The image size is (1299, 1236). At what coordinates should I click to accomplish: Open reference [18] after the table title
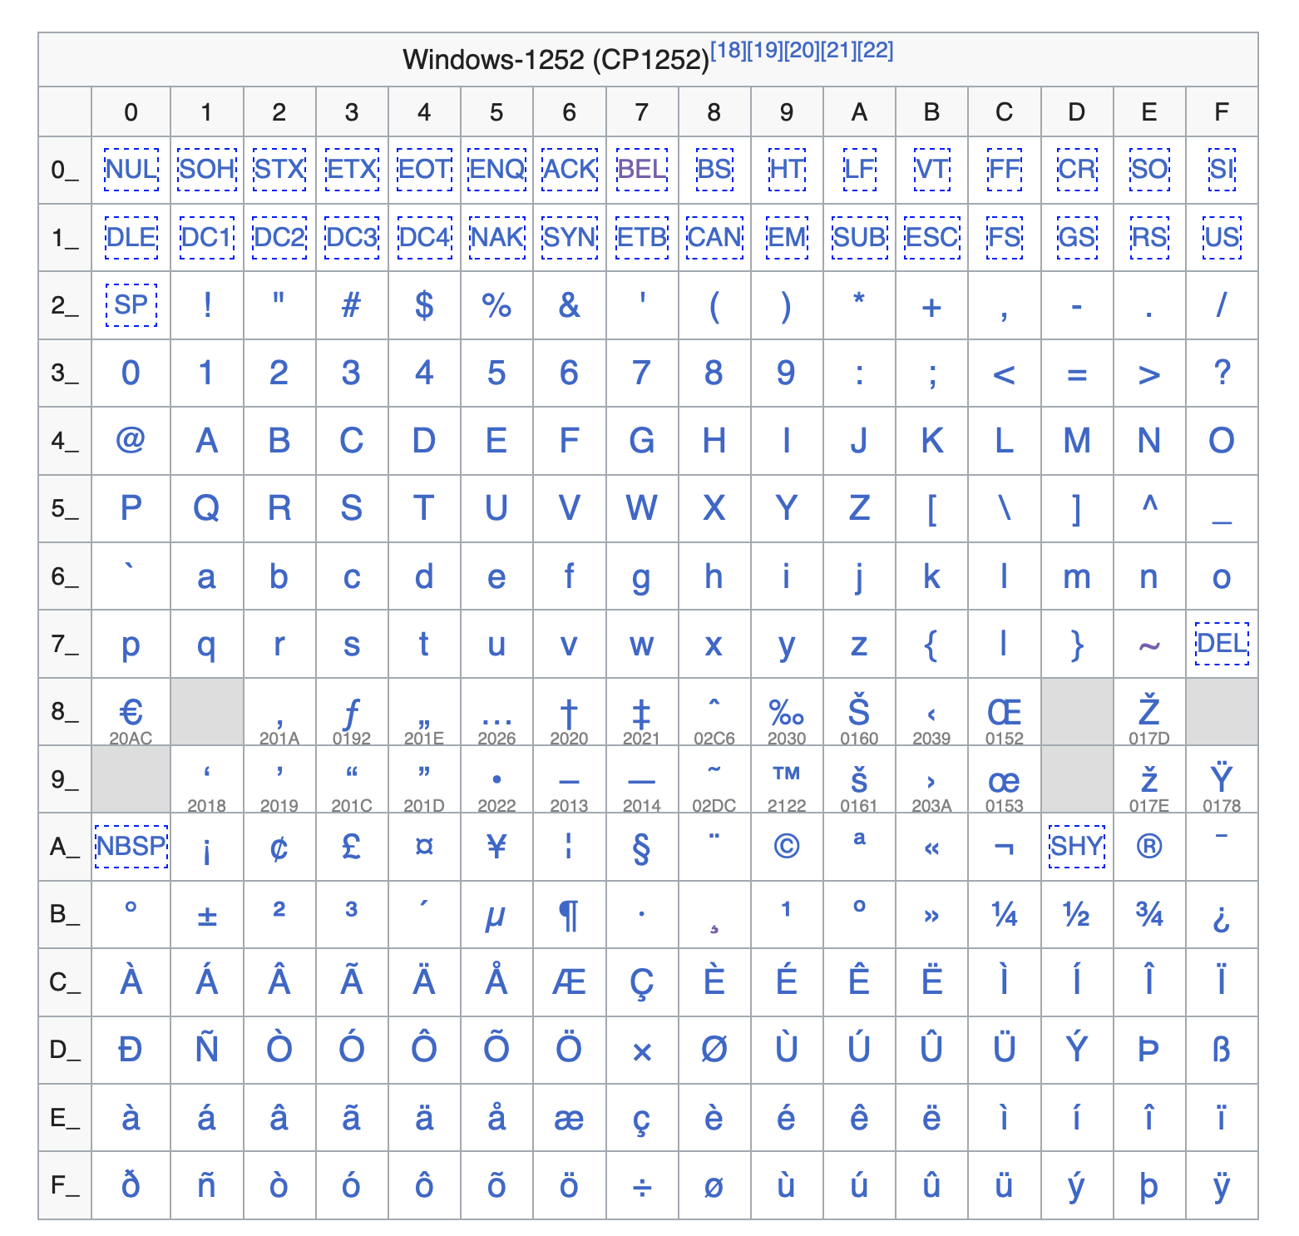(x=725, y=50)
